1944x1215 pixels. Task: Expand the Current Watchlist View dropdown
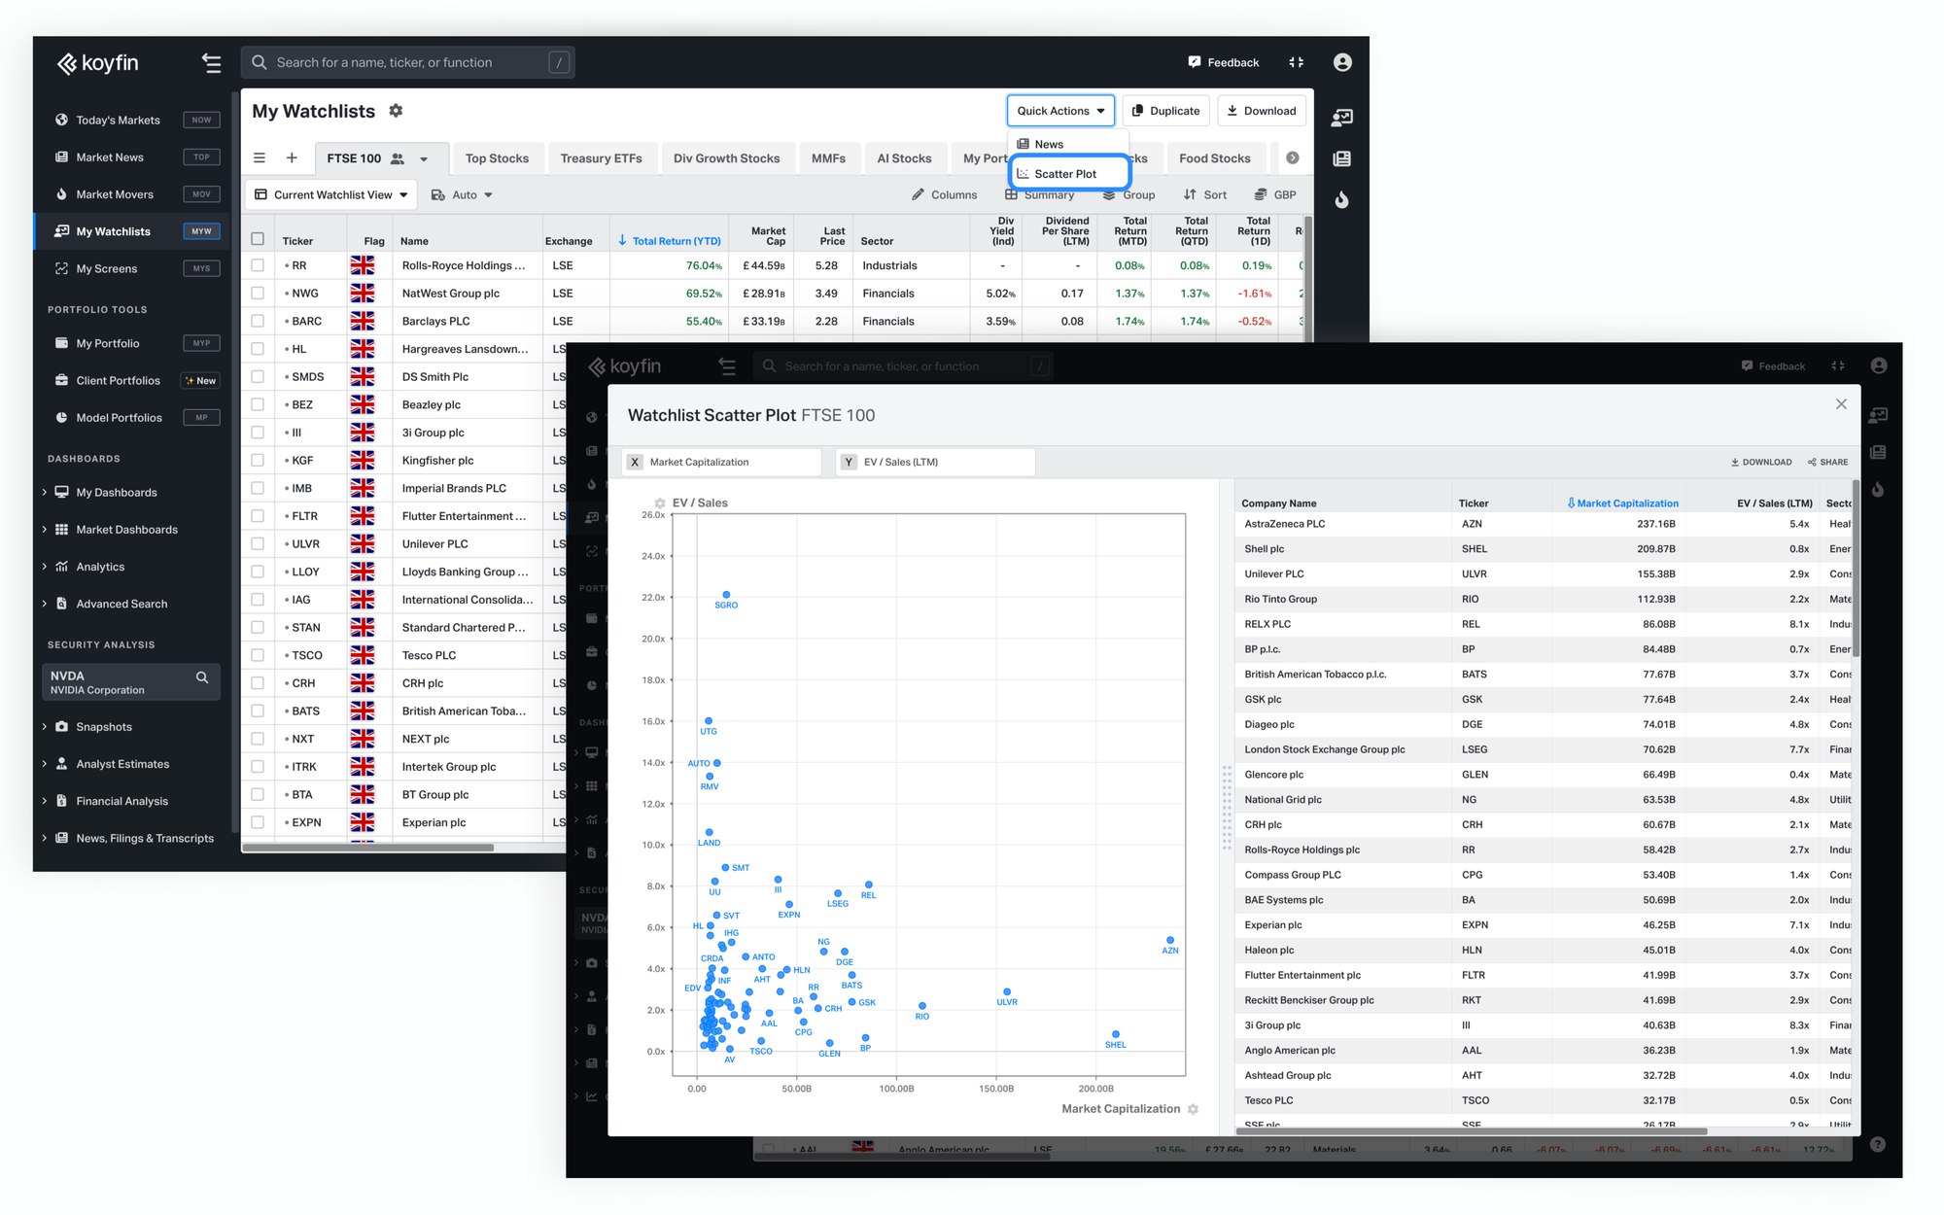point(336,193)
